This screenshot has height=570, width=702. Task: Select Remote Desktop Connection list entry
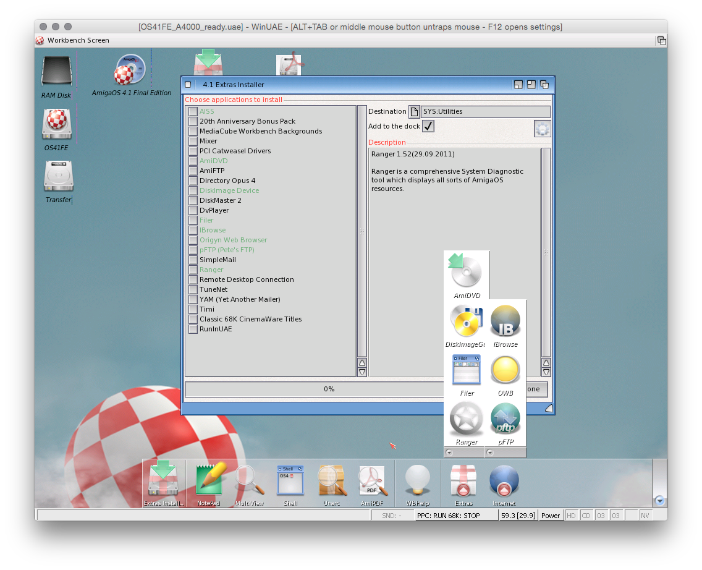247,279
